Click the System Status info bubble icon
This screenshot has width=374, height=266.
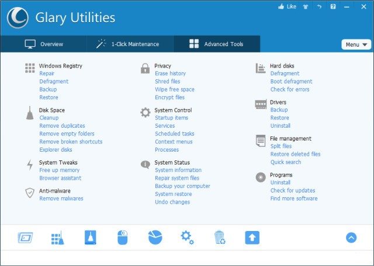(146, 164)
